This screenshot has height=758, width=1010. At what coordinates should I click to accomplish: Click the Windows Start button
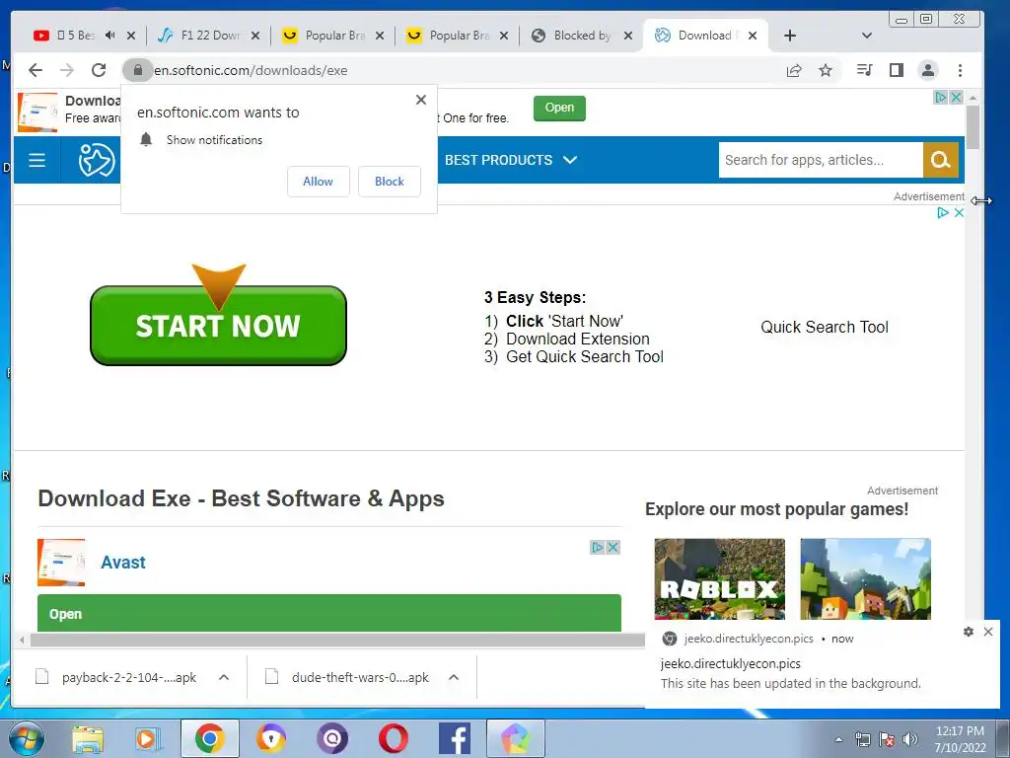point(27,739)
